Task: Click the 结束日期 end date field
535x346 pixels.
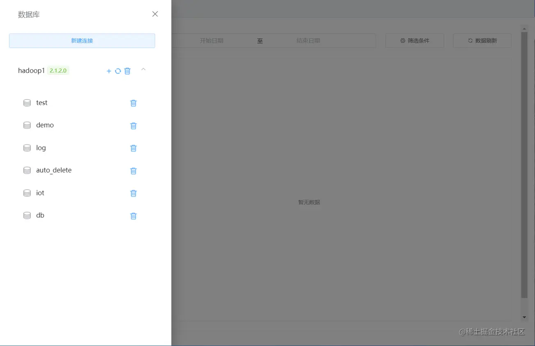Action: pos(308,41)
